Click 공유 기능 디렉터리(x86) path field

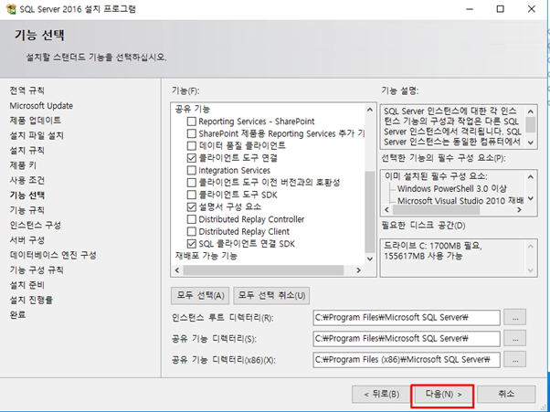(x=407, y=360)
